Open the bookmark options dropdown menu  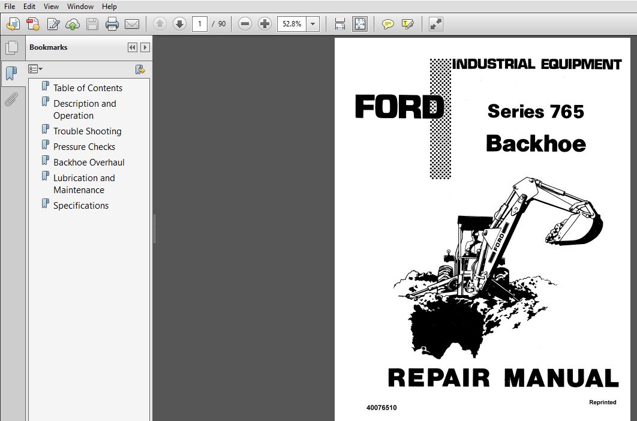pos(35,69)
